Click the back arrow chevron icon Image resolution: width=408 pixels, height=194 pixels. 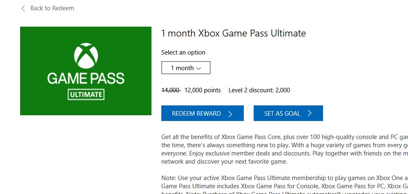[23, 8]
